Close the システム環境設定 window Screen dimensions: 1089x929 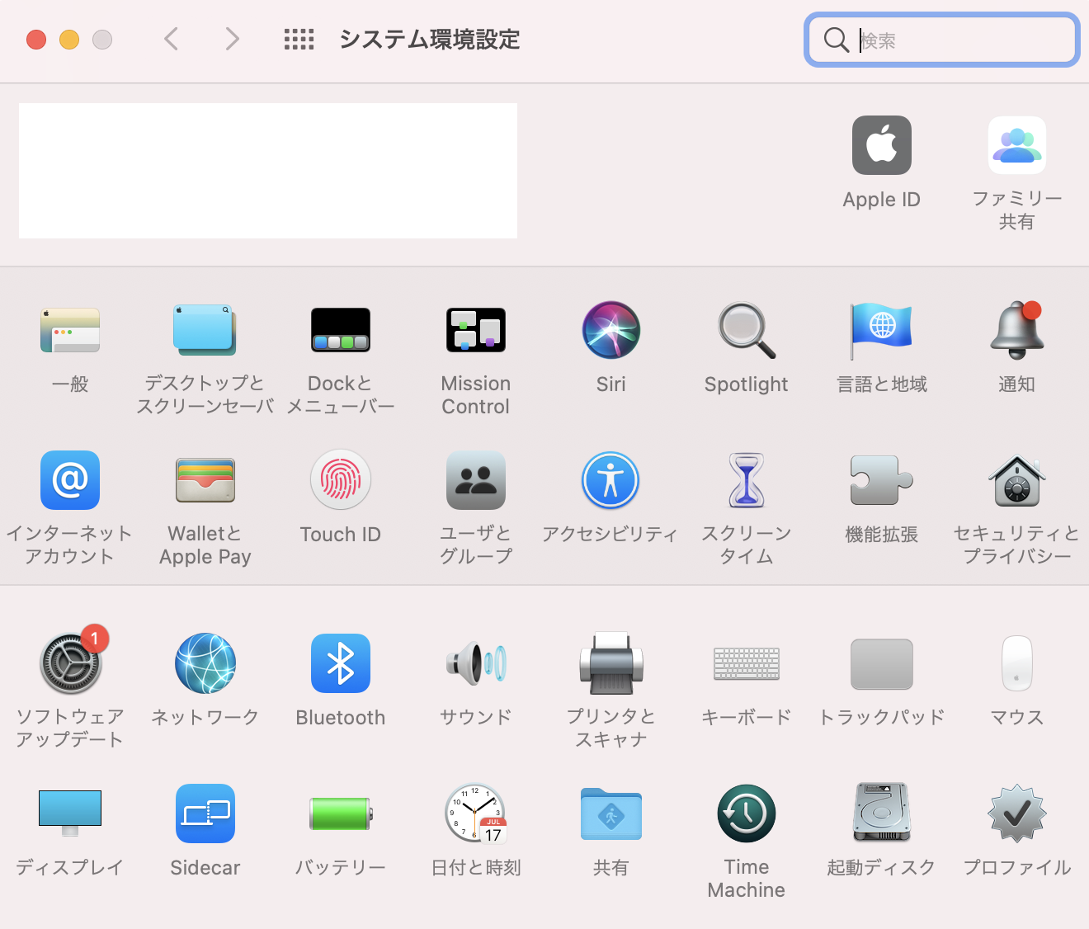click(x=36, y=40)
